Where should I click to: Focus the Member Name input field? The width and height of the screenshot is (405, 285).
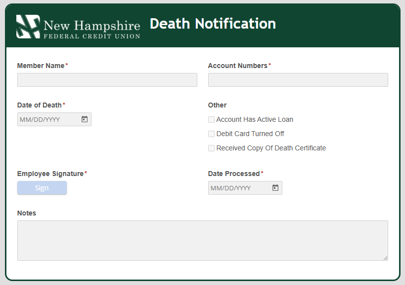click(x=107, y=80)
